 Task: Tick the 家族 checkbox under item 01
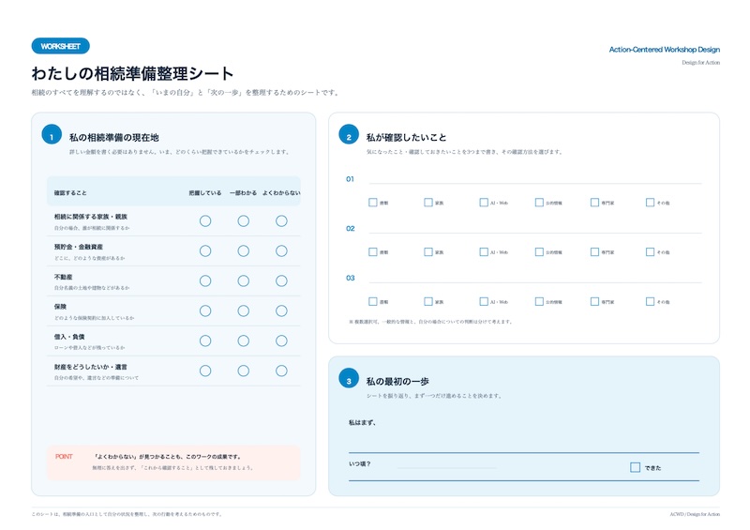coord(428,203)
